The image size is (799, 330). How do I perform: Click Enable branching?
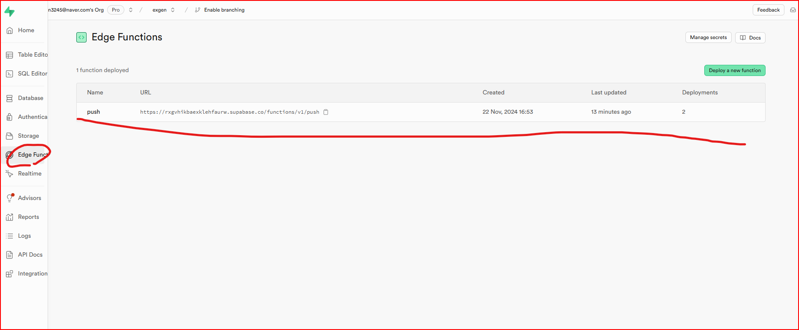[x=224, y=10]
